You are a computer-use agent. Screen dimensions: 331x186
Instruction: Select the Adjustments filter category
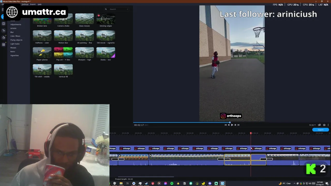[16, 25]
